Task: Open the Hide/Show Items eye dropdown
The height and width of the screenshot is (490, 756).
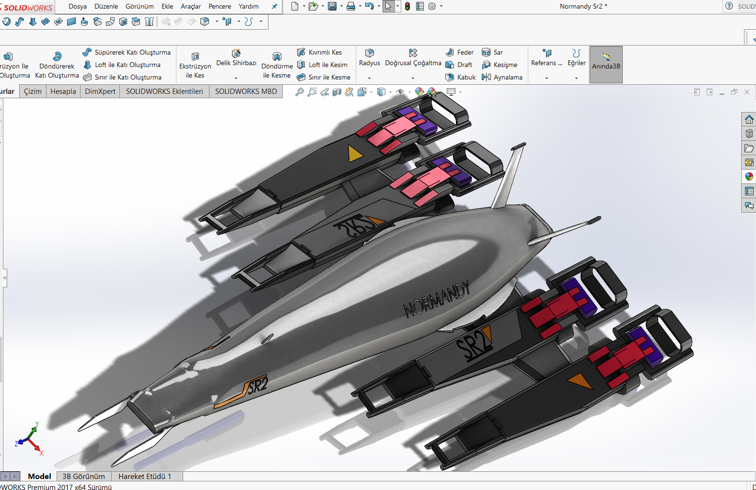Action: 400,92
